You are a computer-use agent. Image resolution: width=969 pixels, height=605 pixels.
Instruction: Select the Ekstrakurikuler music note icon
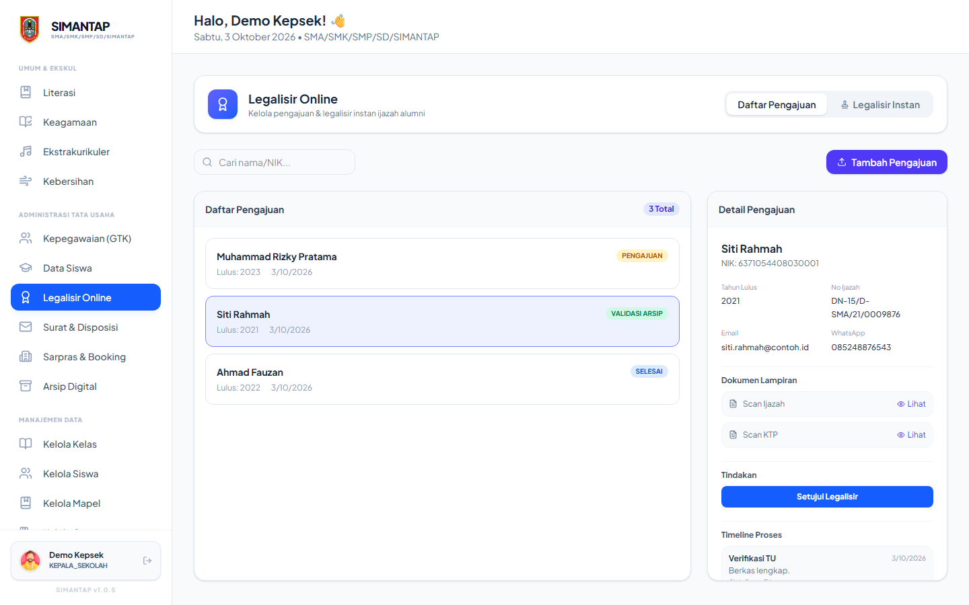point(26,152)
